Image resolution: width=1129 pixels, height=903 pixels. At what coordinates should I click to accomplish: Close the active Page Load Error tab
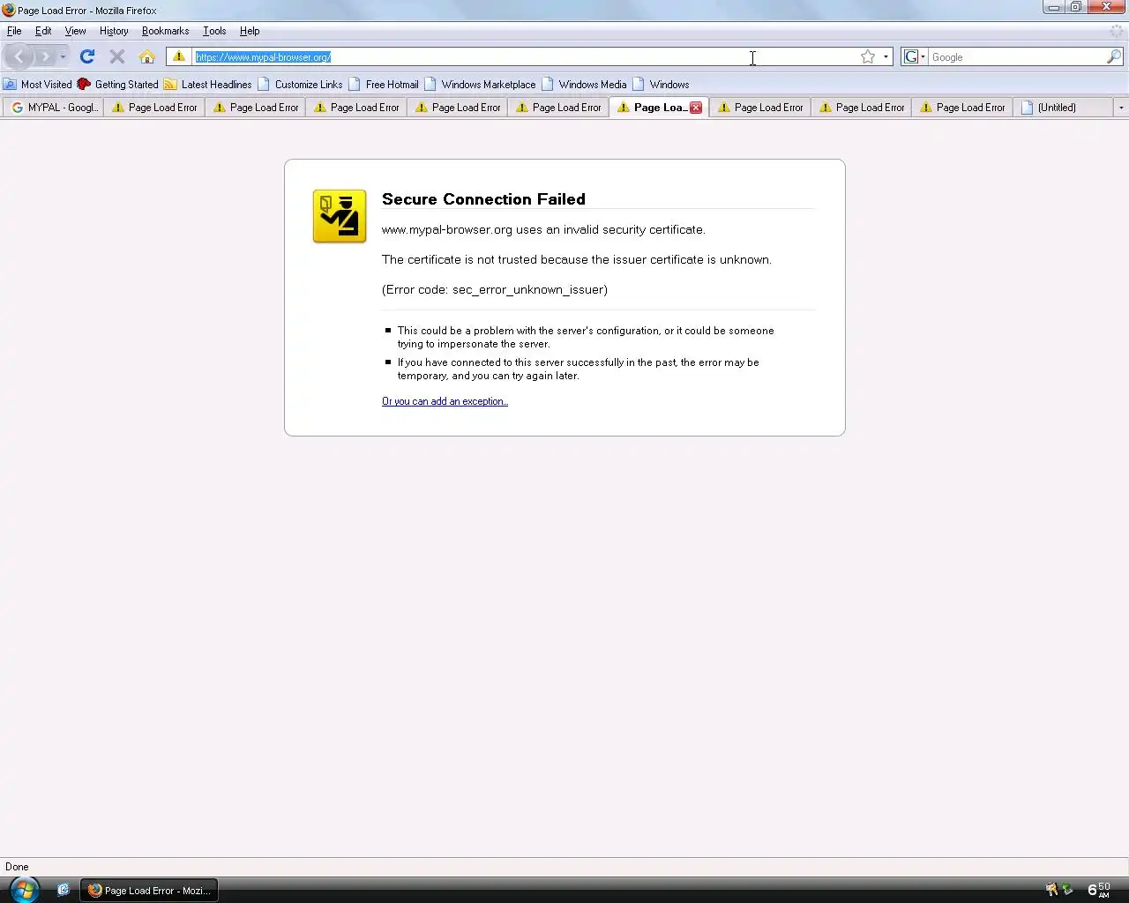tap(696, 108)
